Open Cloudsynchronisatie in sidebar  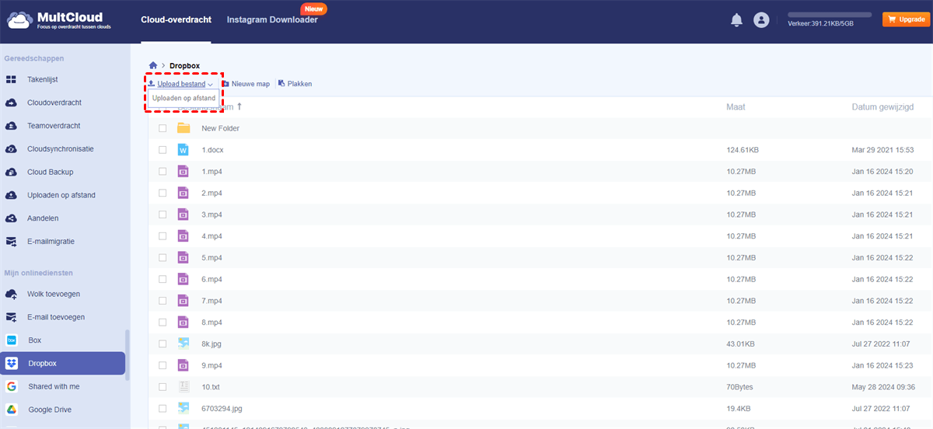pyautogui.click(x=62, y=149)
